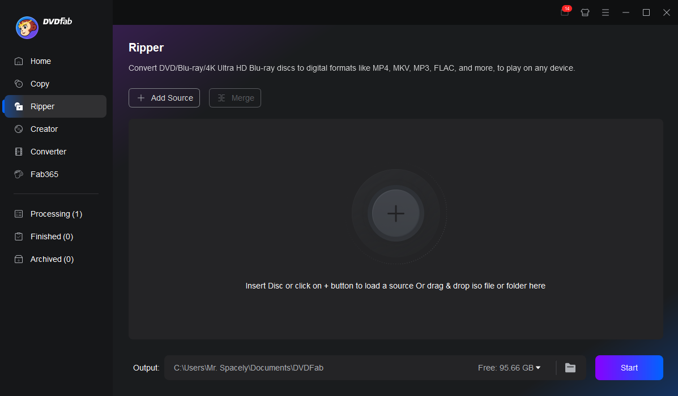Screen dimensions: 678x396
Task: Open the hamburger main menu
Action: coord(605,12)
